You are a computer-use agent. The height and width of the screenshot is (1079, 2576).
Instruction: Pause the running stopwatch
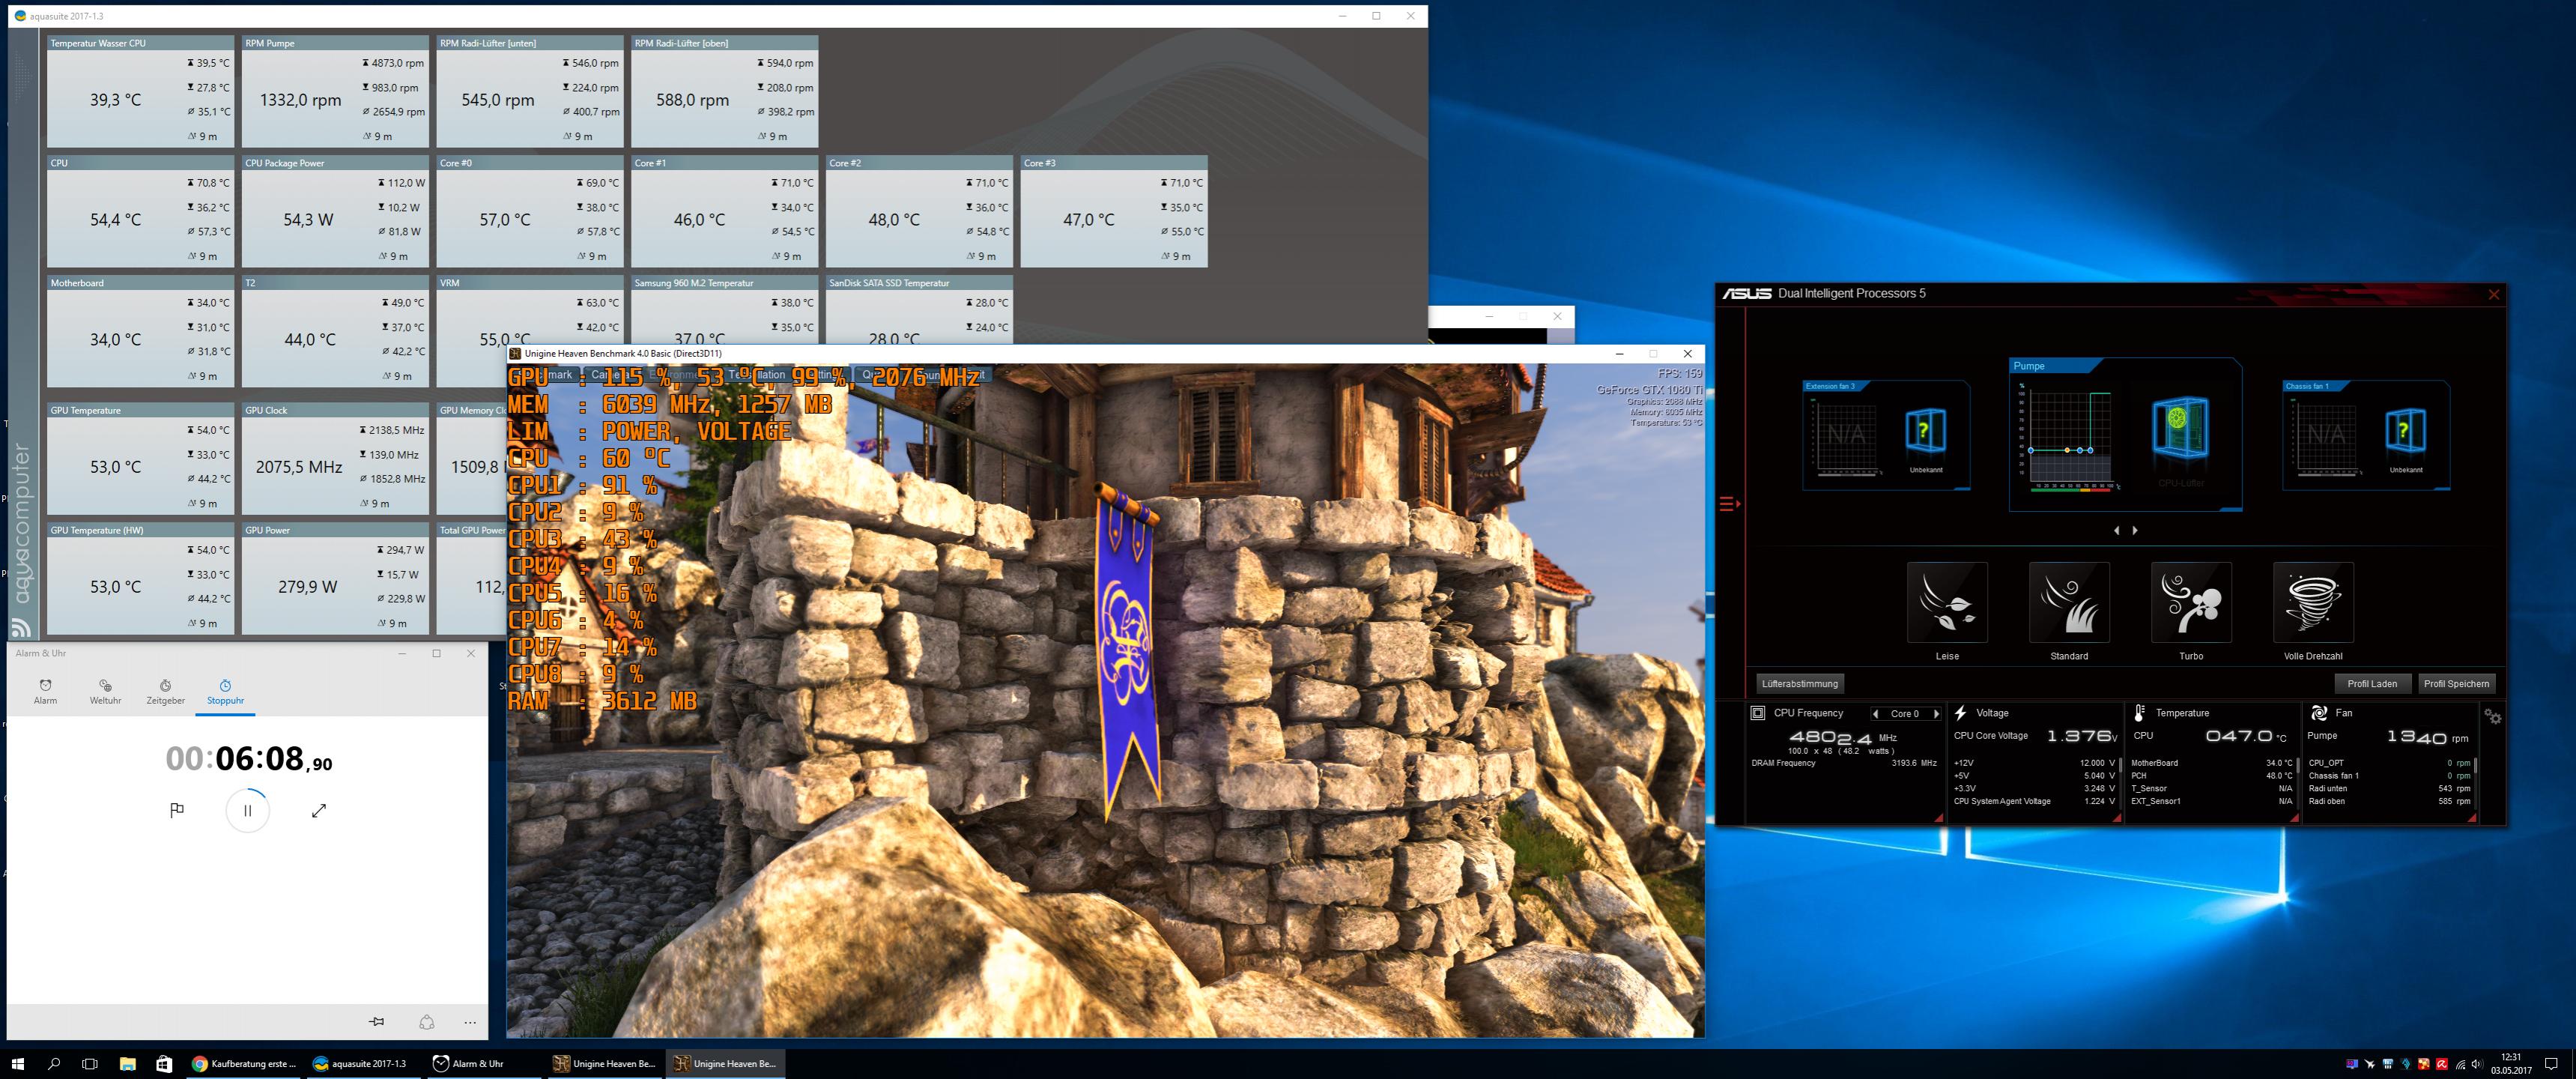247,810
